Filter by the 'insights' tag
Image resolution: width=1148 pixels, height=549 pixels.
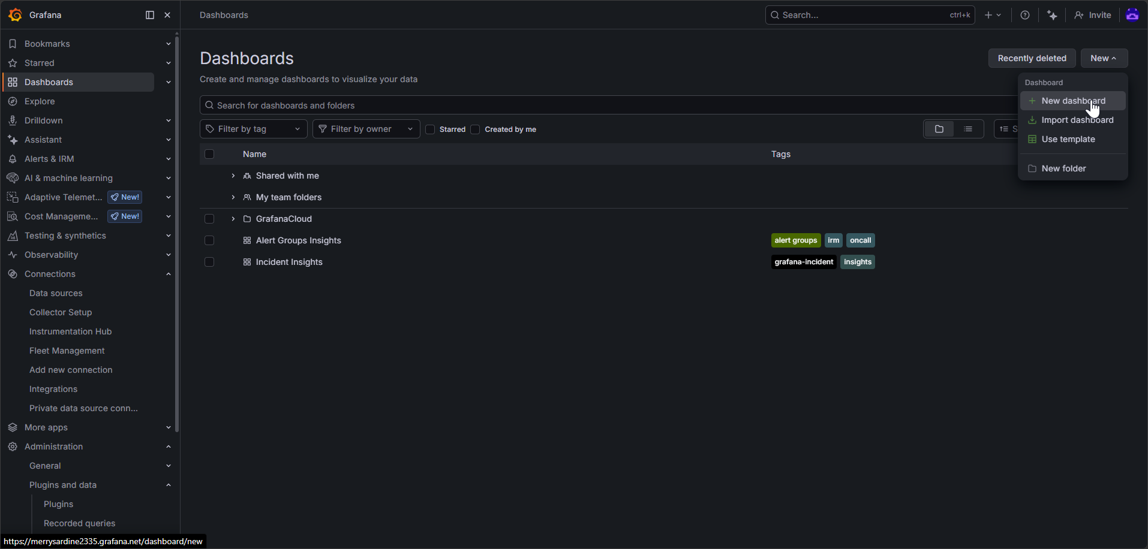(x=858, y=262)
